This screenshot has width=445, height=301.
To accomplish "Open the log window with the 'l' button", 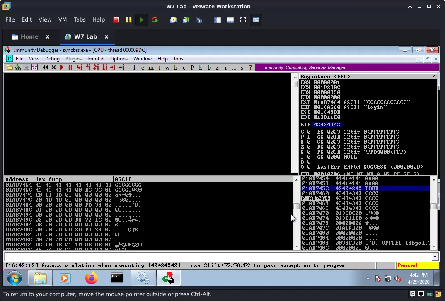I will tap(134, 67).
